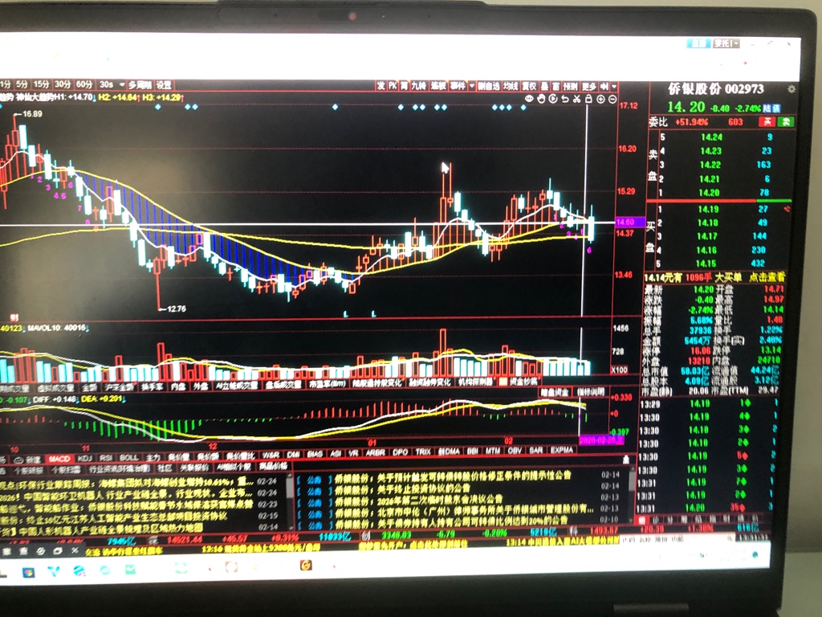
Task: Select the W&R indicator tab
Action: [271, 455]
